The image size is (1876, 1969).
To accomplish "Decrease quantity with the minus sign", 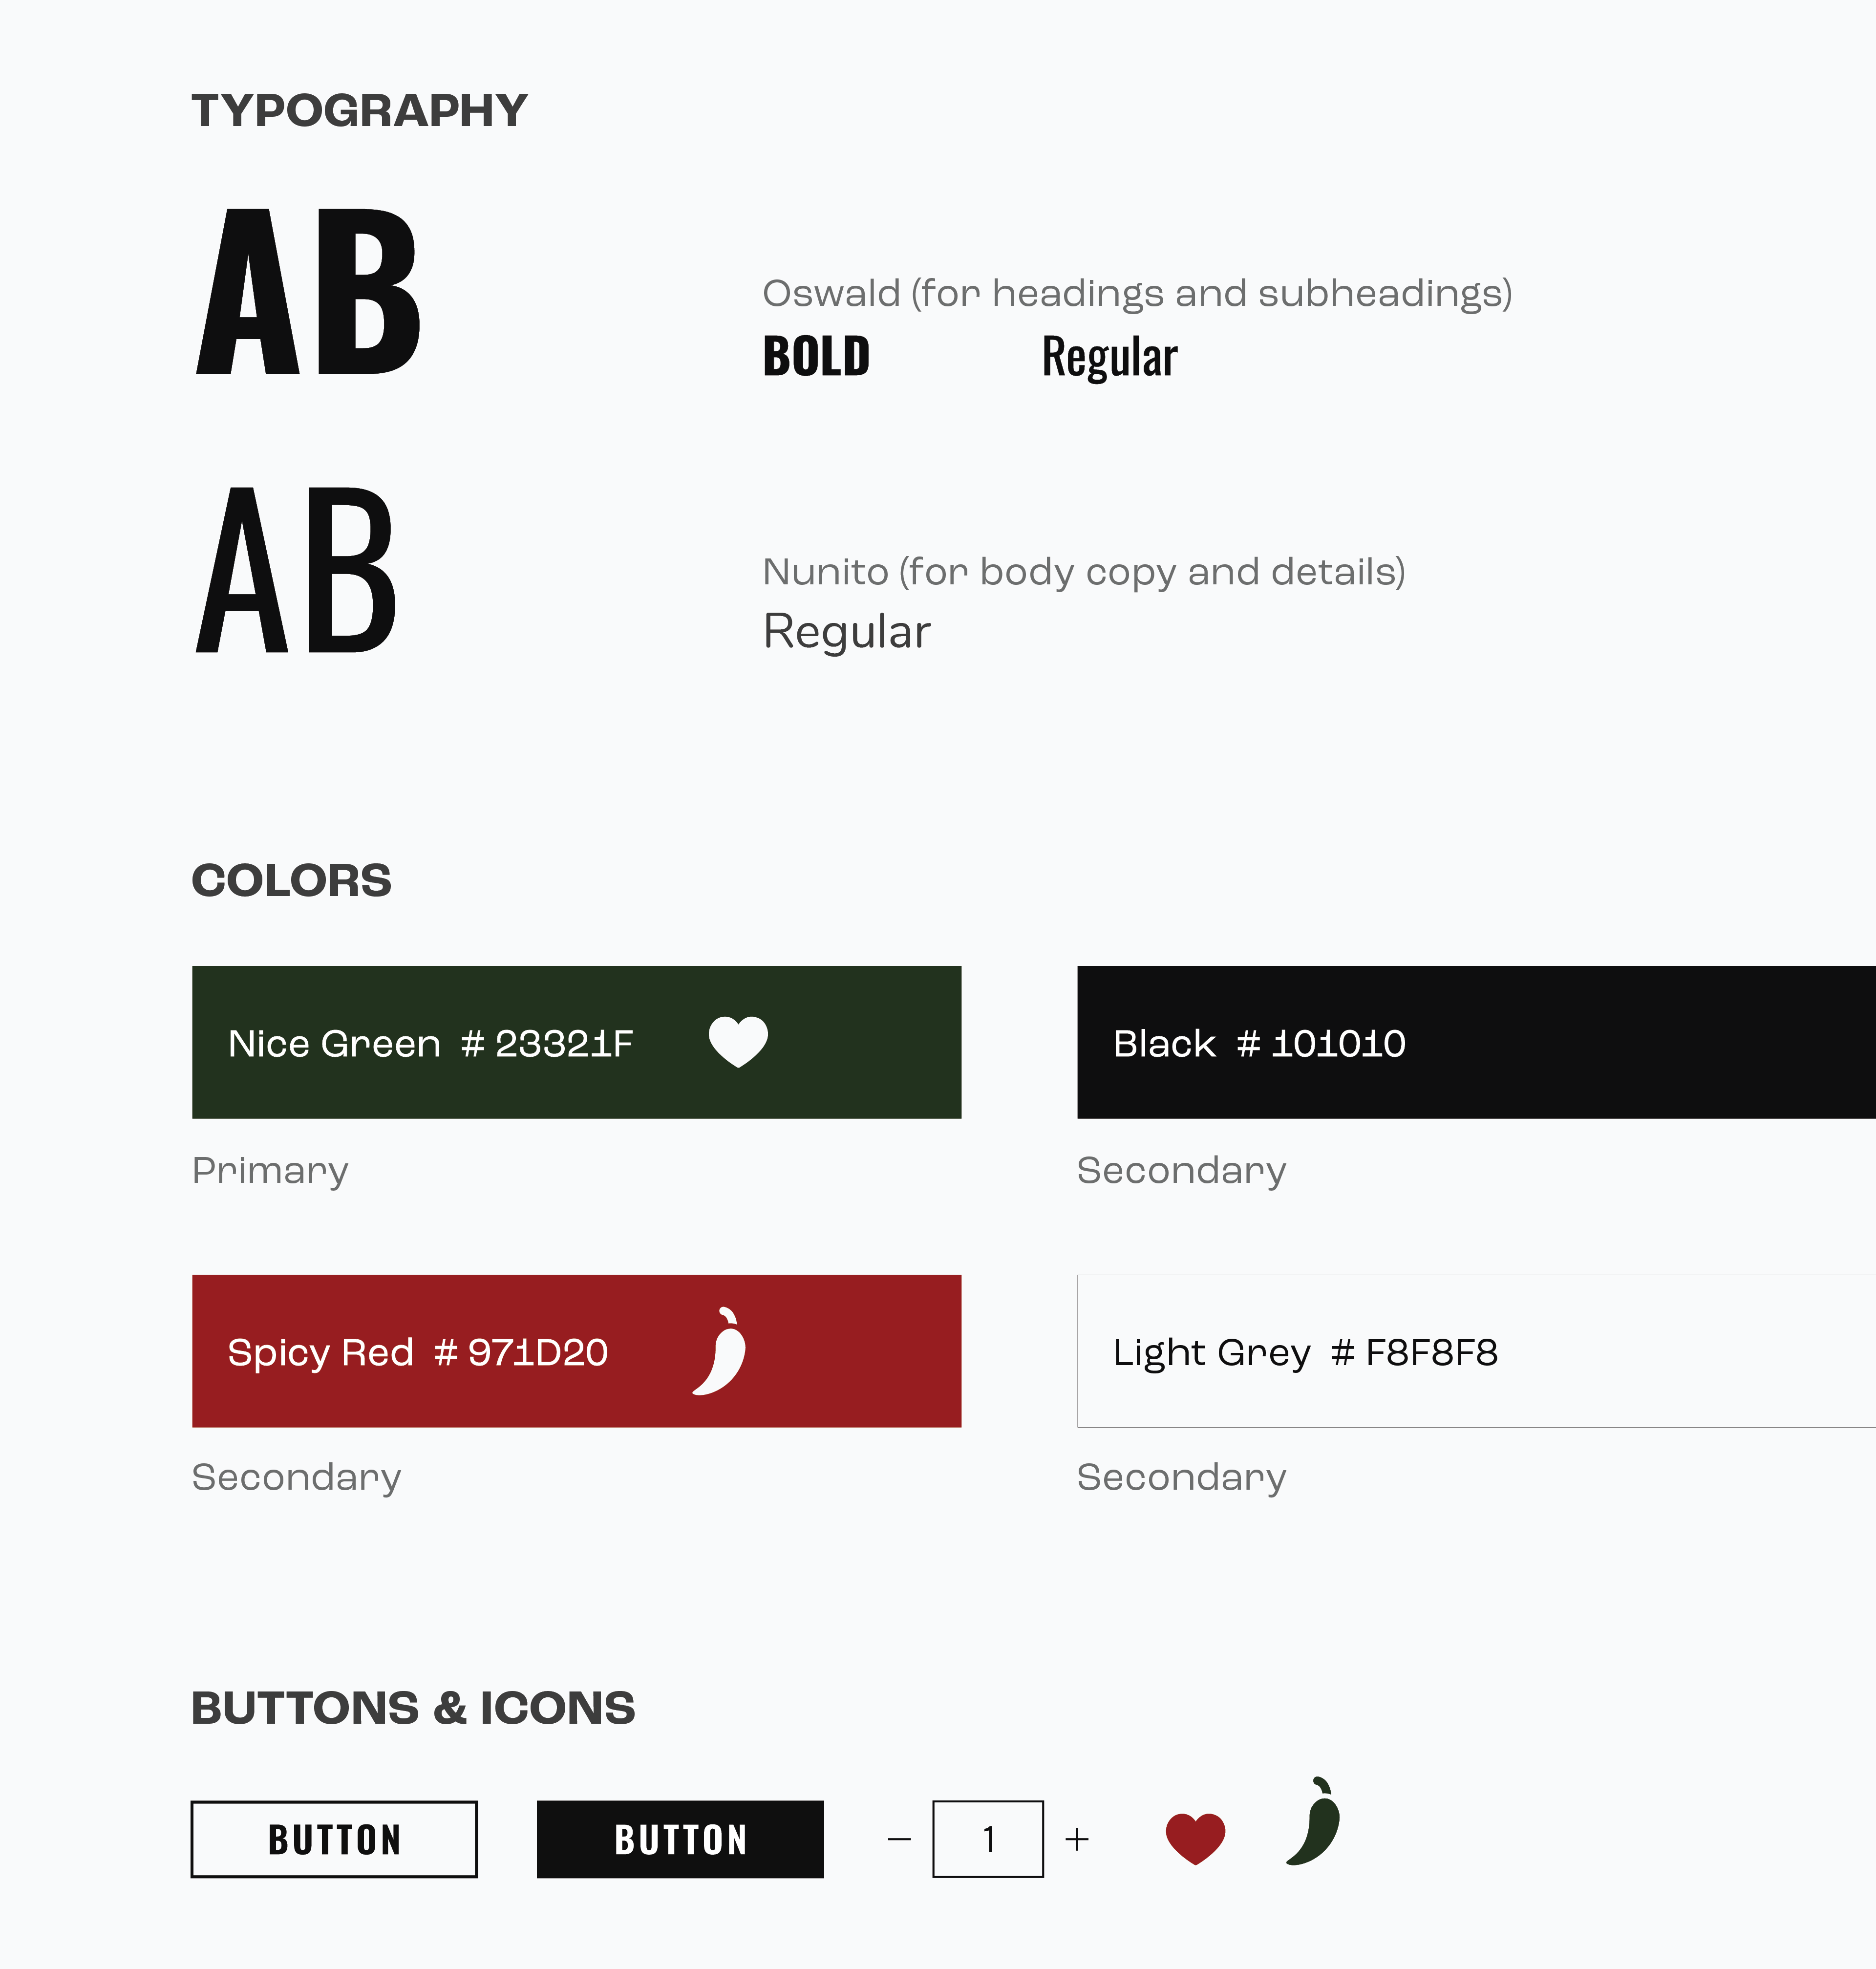I will click(899, 1839).
